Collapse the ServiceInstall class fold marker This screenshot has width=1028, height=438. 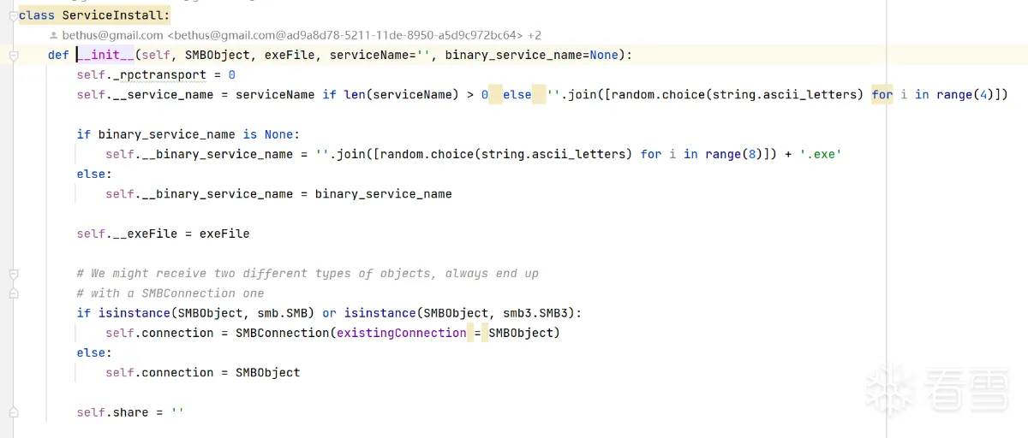coord(13,15)
